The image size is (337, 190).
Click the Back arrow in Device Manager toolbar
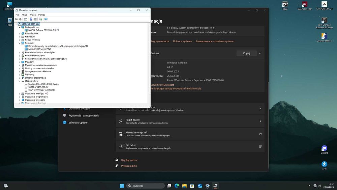(x=16, y=19)
